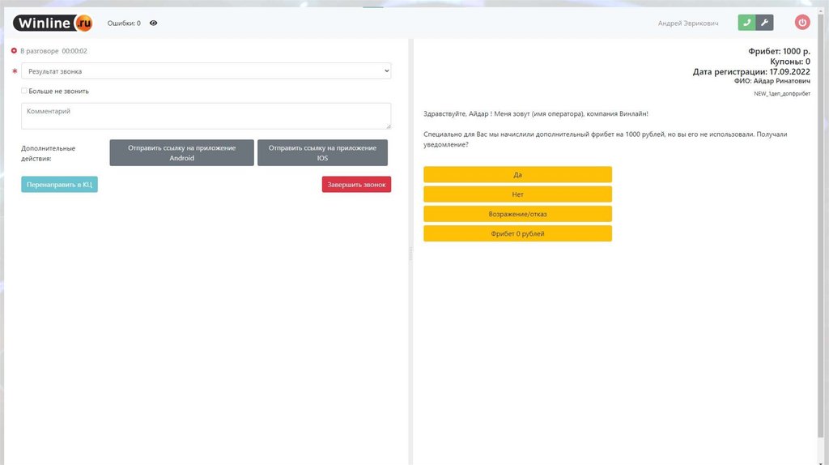Viewport: 829px width, 465px height.
Task: Click the panel divider handle between panes
Action: [410, 254]
